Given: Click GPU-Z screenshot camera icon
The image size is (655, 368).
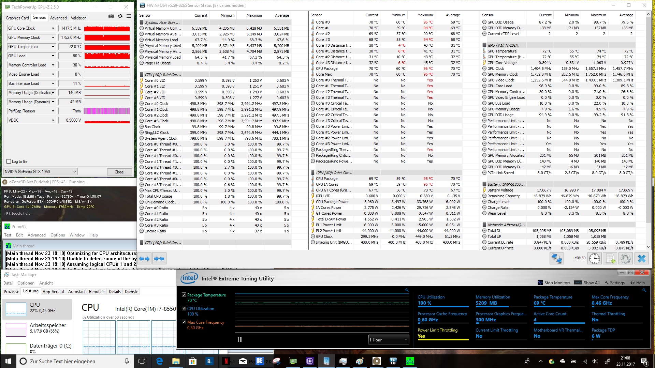Looking at the screenshot, I should pos(111,16).
